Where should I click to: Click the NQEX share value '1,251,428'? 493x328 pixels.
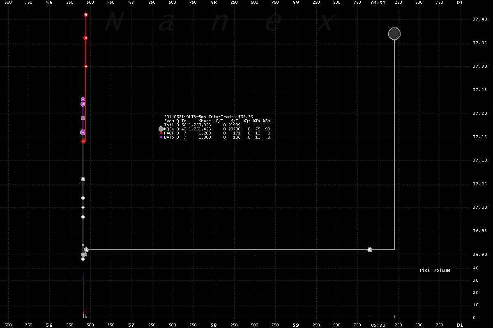(x=200, y=129)
